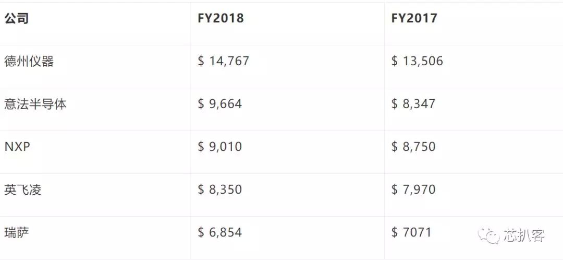563x260 pixels.
Task: Click the 芯扒客 watermark text
Action: pos(524,235)
